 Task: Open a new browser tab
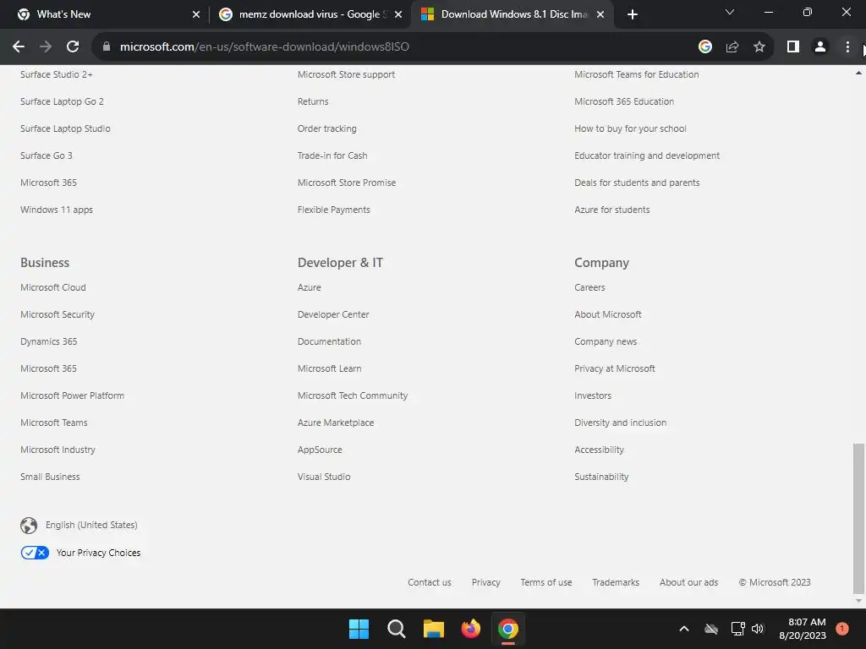(633, 14)
